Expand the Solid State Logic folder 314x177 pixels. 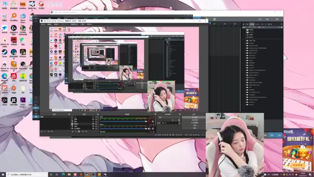point(246,85)
